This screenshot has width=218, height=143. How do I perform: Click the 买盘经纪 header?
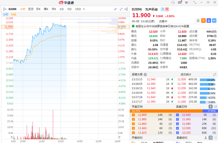coord(137,137)
